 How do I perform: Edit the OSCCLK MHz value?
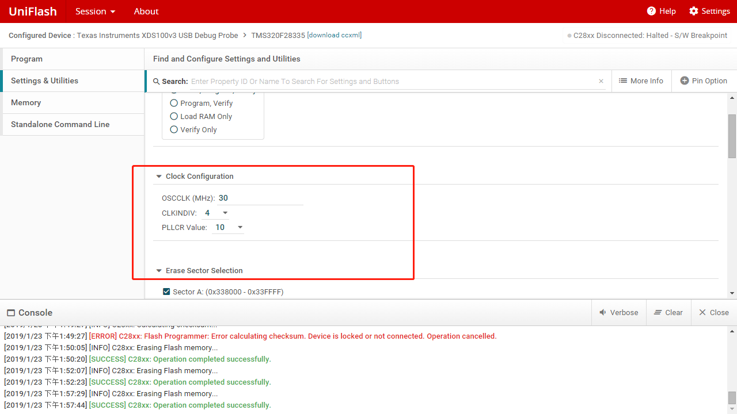pos(223,198)
